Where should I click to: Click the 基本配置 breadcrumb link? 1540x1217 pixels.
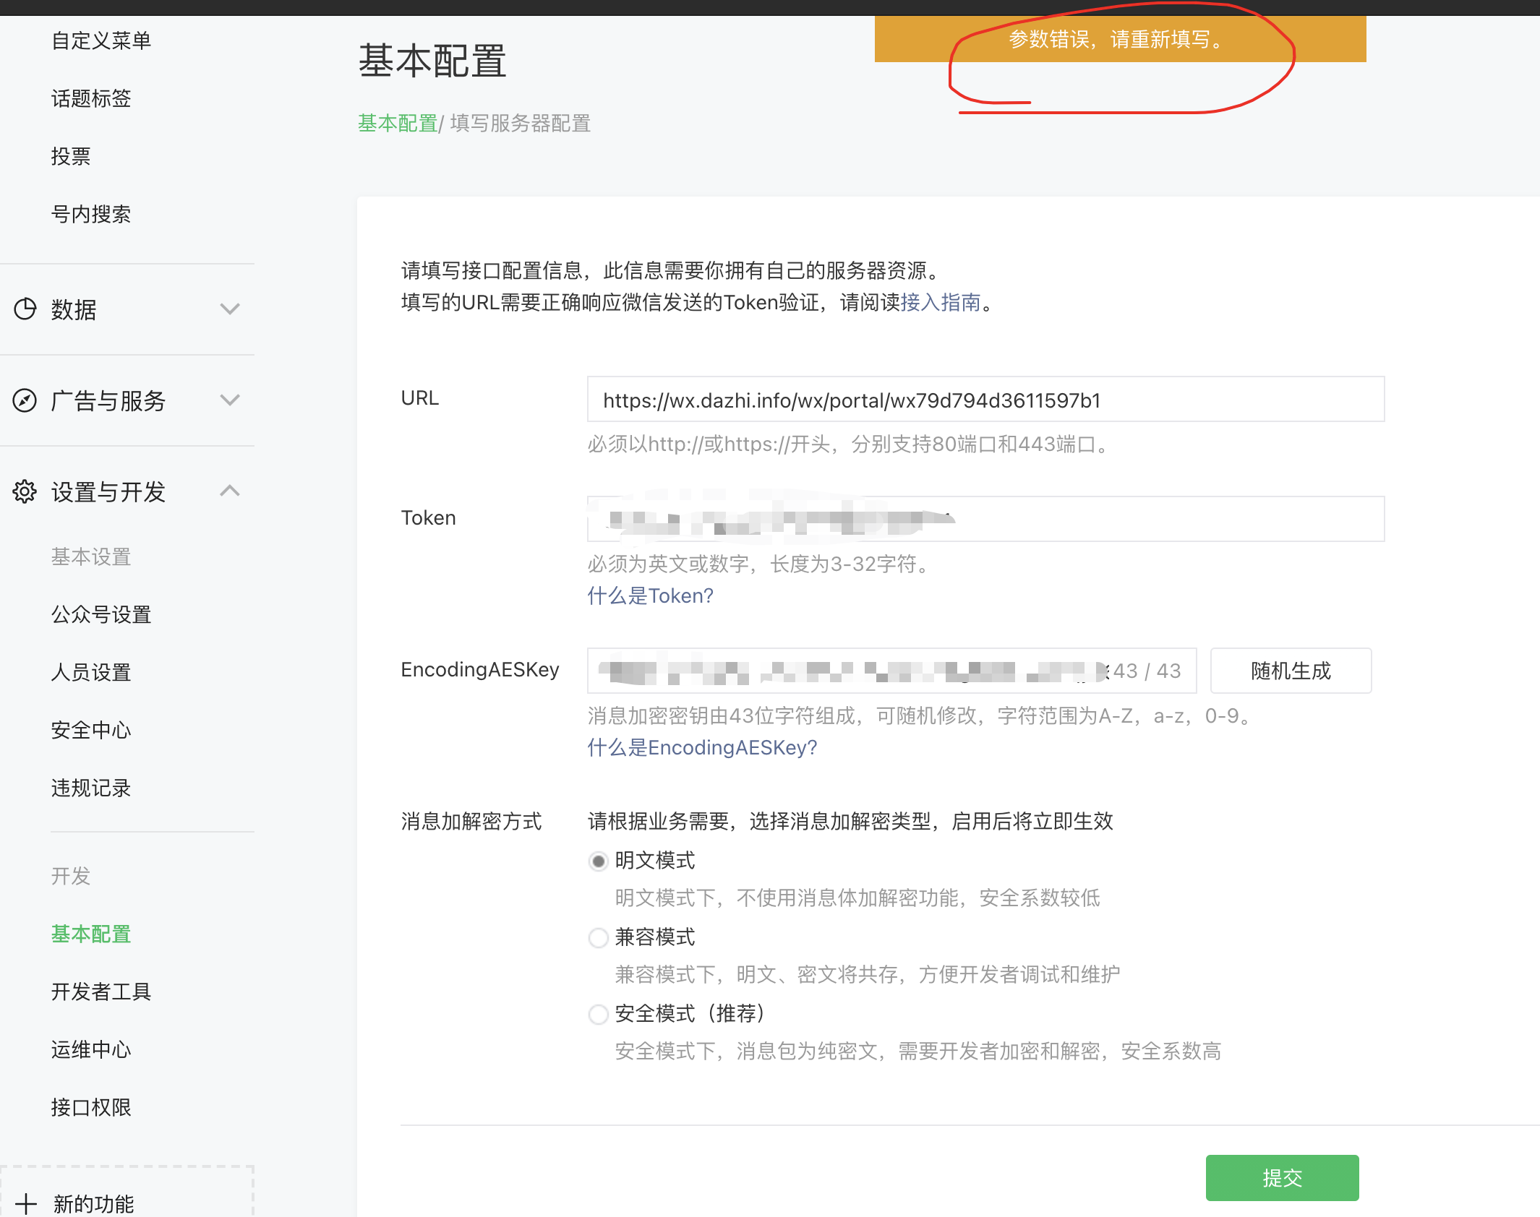(398, 124)
